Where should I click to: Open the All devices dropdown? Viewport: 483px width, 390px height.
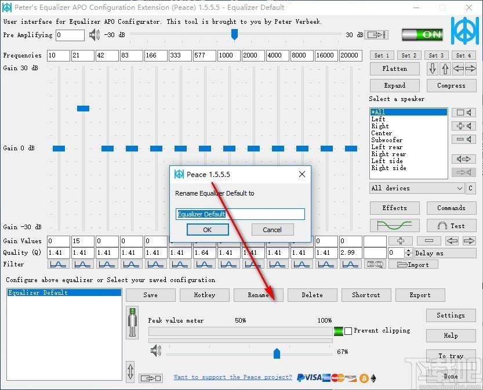click(x=417, y=188)
